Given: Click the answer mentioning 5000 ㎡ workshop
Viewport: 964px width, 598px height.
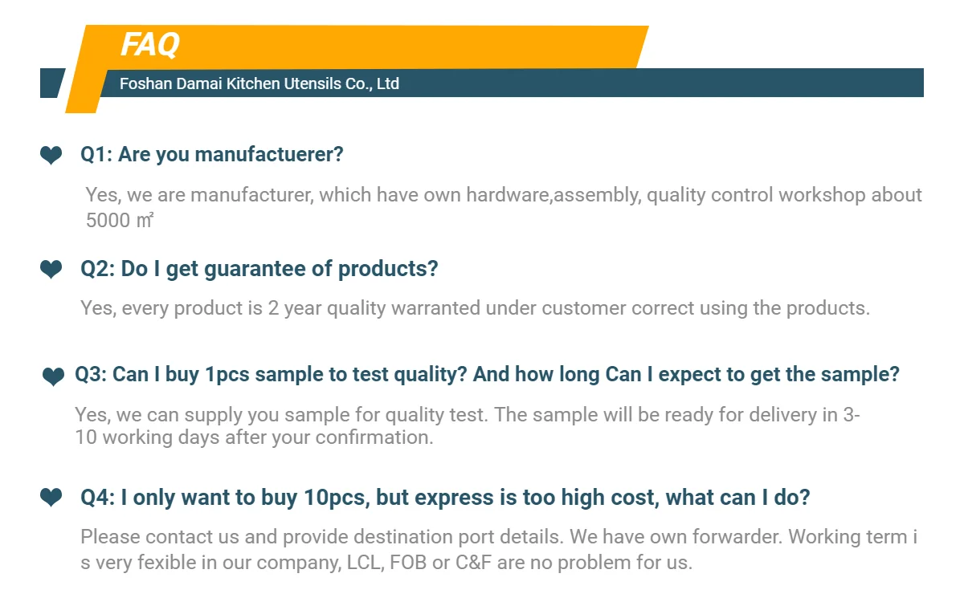Looking at the screenshot, I should coord(504,207).
